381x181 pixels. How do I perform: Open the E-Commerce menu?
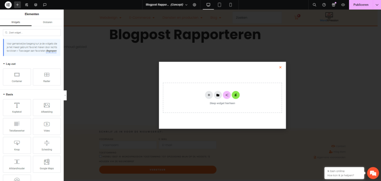click(142, 18)
